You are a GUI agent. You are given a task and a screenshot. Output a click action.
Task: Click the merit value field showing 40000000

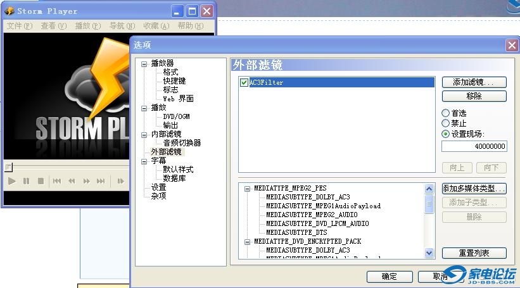pyautogui.click(x=474, y=146)
